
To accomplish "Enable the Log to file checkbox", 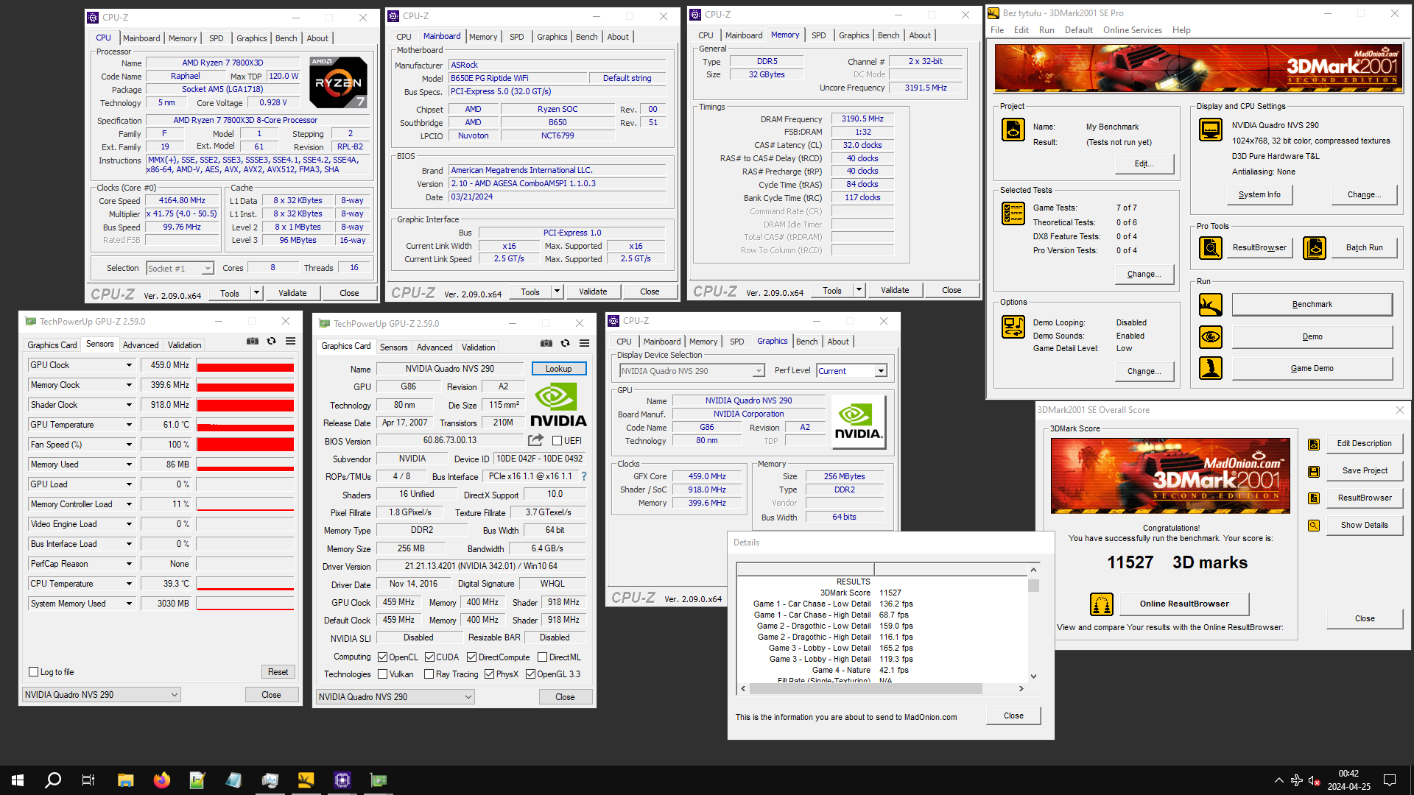I will (33, 672).
